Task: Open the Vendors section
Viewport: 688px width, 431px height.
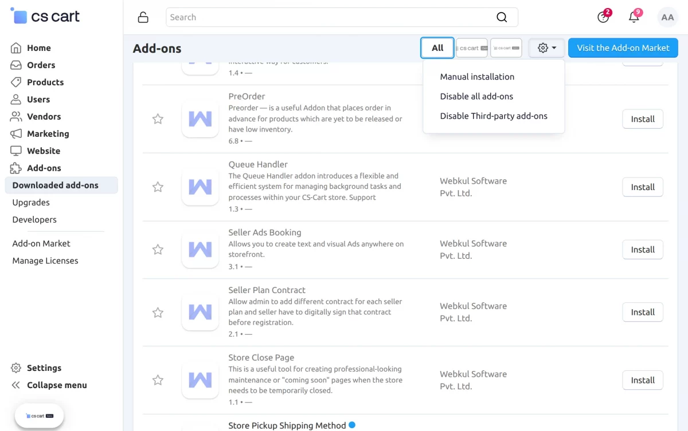Action: [44, 117]
